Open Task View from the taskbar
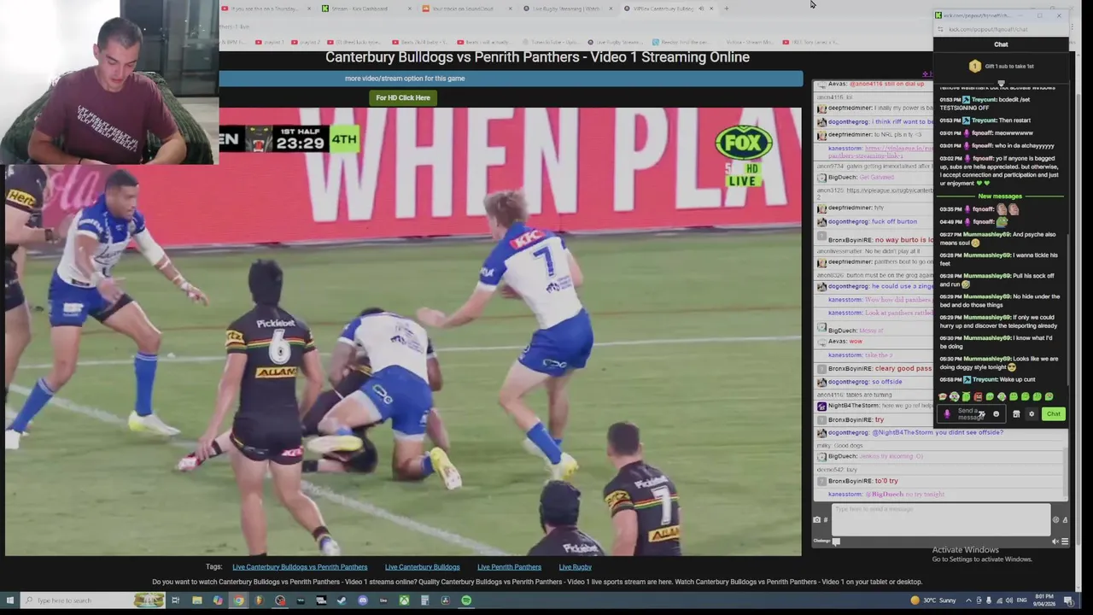The height and width of the screenshot is (615, 1093). point(175,600)
